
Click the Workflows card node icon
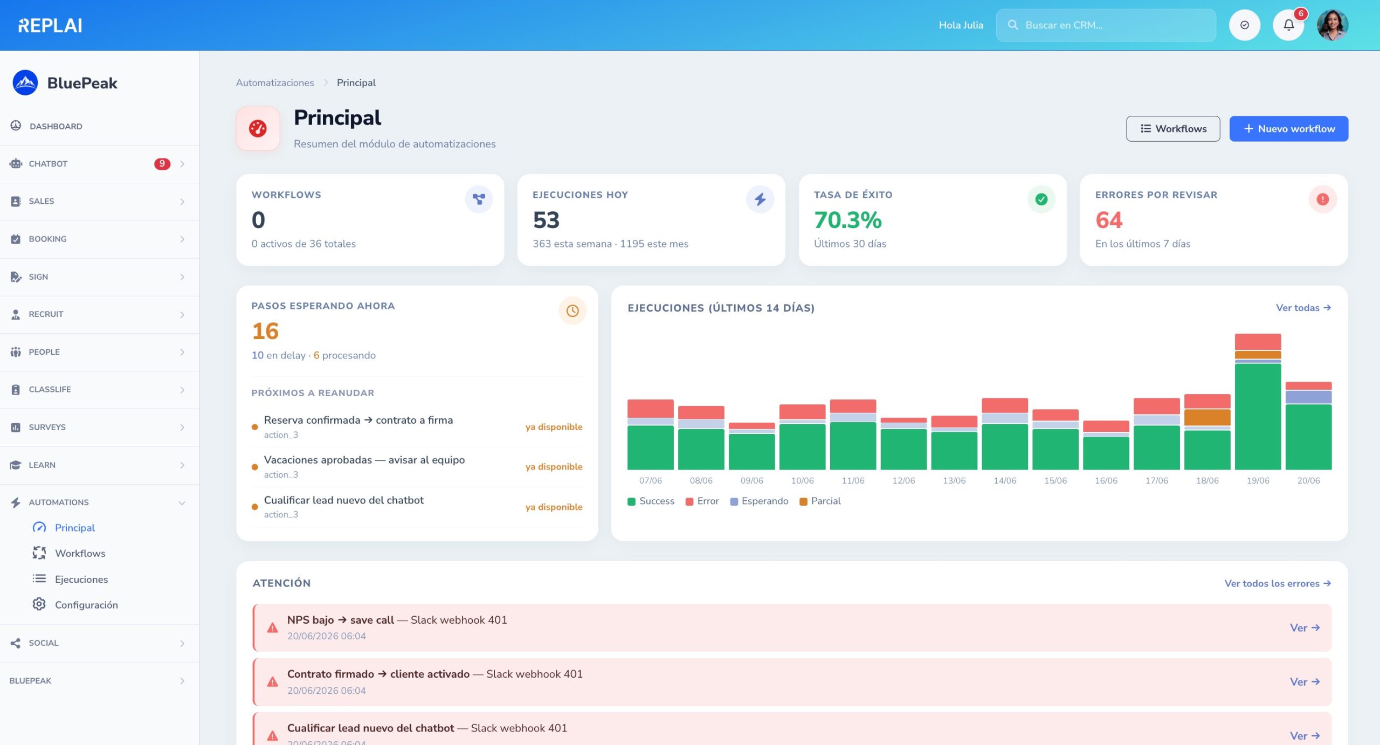479,199
